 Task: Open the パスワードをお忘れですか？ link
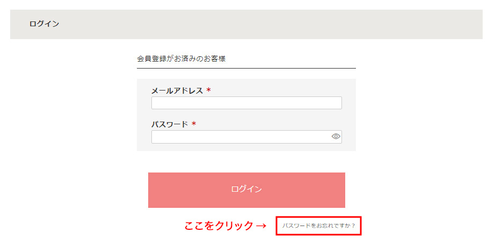tap(318, 226)
